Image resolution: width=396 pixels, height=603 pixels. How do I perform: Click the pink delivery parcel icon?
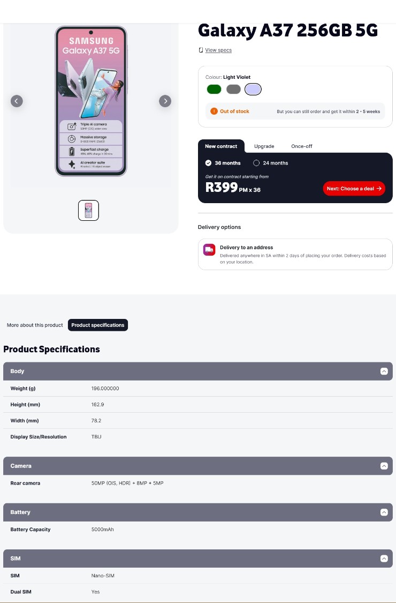click(209, 250)
